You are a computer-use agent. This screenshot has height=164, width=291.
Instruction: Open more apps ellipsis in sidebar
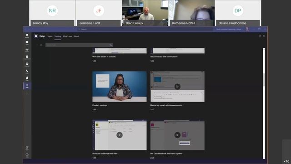27,93
